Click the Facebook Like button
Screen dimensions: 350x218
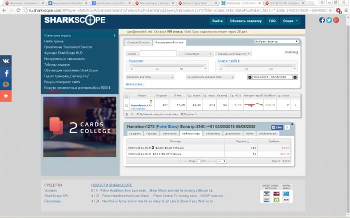coord(277,127)
